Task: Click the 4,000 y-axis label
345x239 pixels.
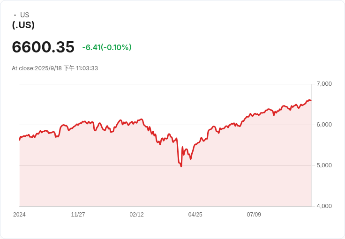Action: 324,206
